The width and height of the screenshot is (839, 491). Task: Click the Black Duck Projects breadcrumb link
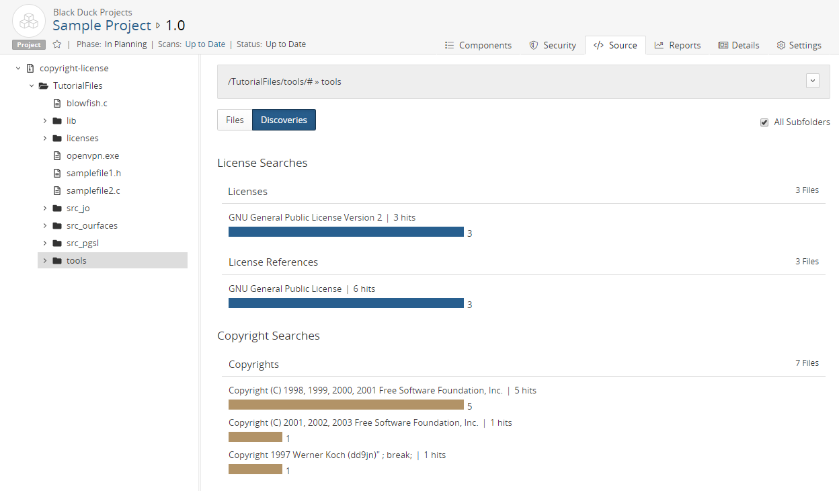point(93,12)
